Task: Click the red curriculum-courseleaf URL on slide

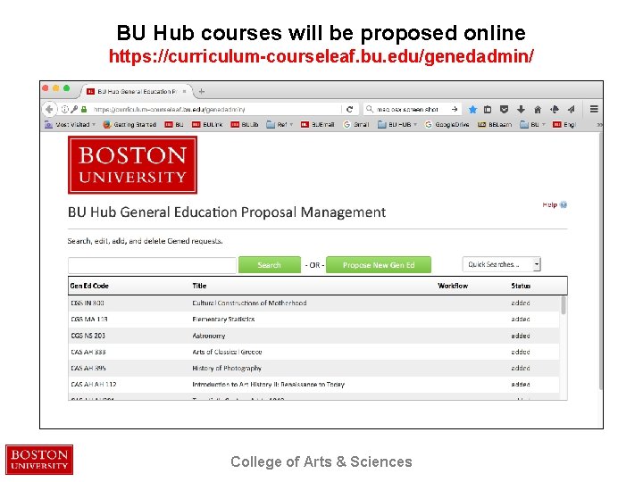Action: [x=321, y=56]
